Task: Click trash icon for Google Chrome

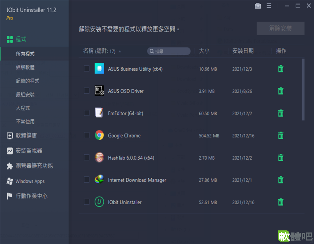Action: pyautogui.click(x=281, y=135)
